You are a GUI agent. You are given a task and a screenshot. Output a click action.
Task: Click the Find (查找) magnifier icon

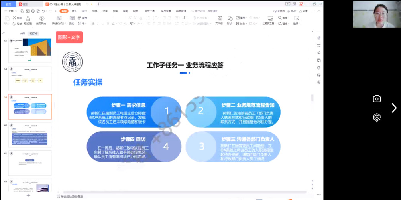tap(280, 18)
